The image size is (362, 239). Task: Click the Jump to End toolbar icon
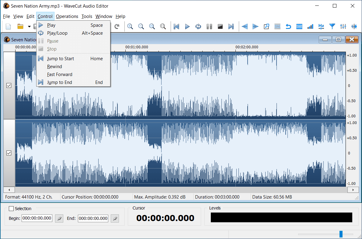click(231, 26)
